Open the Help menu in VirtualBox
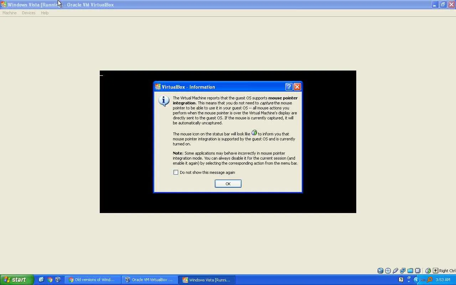The height and width of the screenshot is (285, 456). click(x=45, y=13)
